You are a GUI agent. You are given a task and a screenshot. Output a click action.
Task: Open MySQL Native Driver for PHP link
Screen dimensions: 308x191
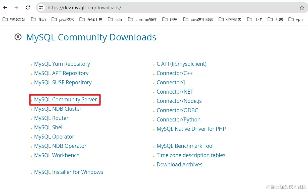pos(191,129)
